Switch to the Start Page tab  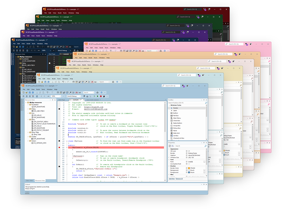62,100
